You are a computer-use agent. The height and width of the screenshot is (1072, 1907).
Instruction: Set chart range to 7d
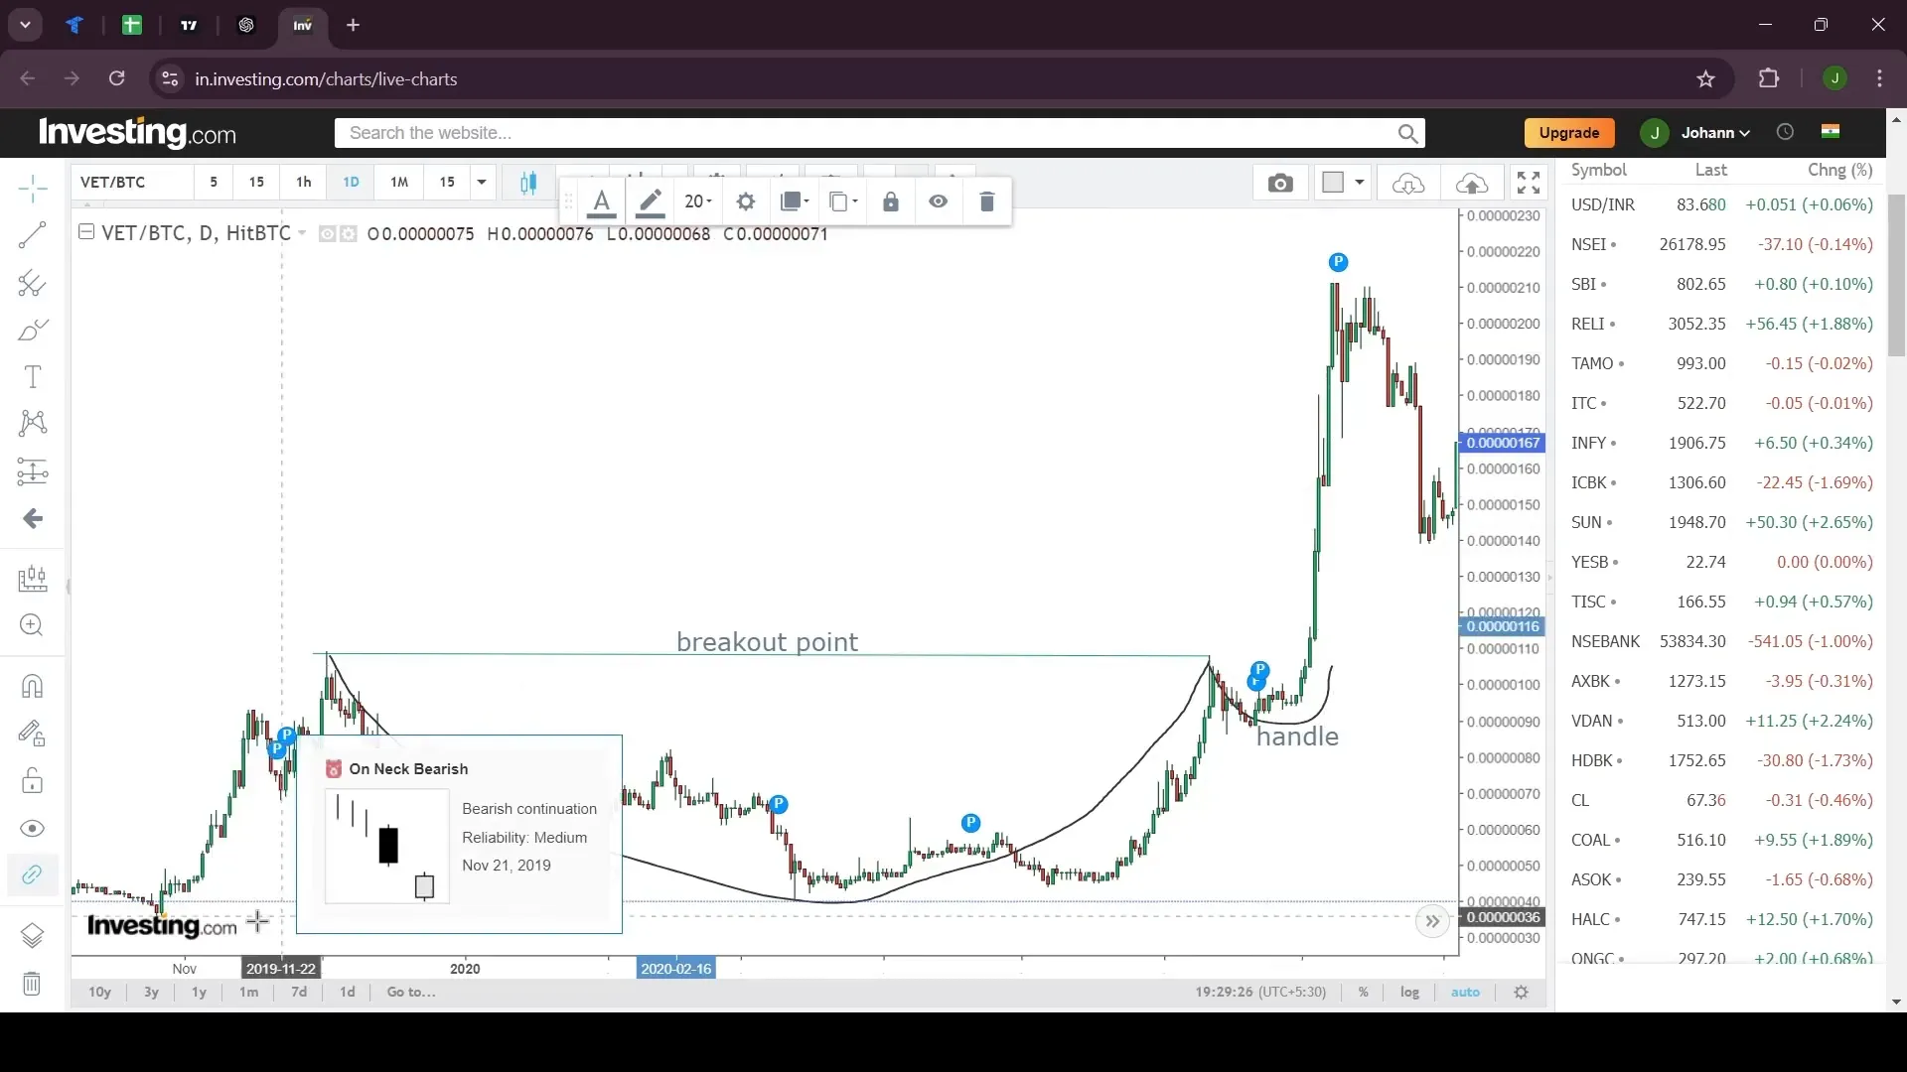(298, 993)
